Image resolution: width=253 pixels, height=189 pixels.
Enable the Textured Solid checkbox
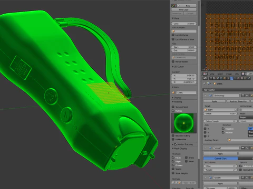point(173,107)
